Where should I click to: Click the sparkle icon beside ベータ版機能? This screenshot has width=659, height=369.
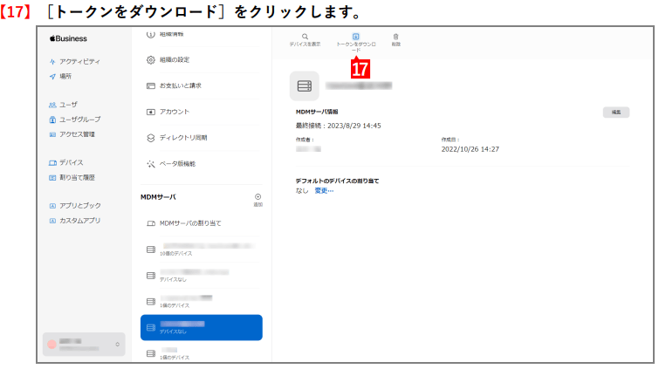coord(150,164)
